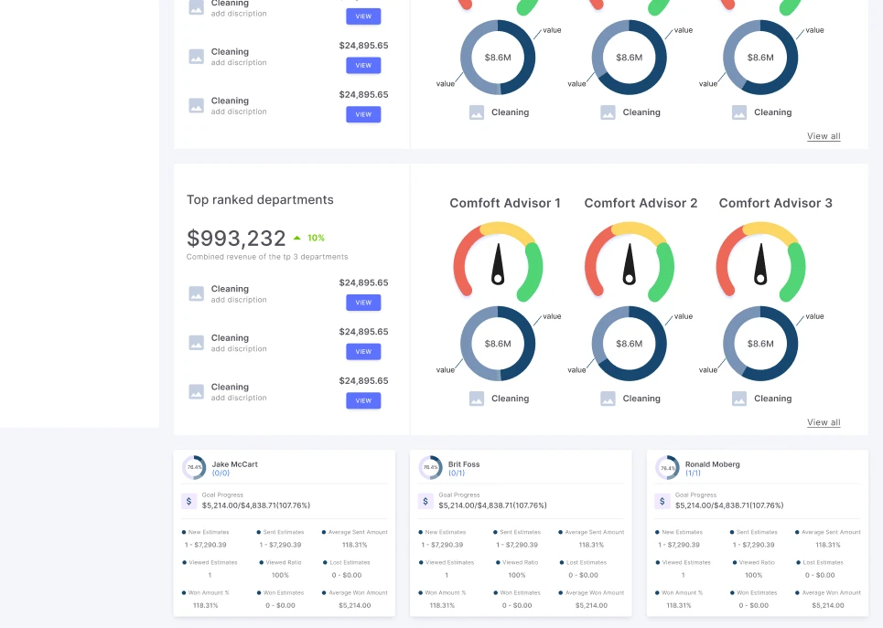Click Ronald Moberg's 76.4% progress ring
The width and height of the screenshot is (883, 628).
click(x=667, y=468)
